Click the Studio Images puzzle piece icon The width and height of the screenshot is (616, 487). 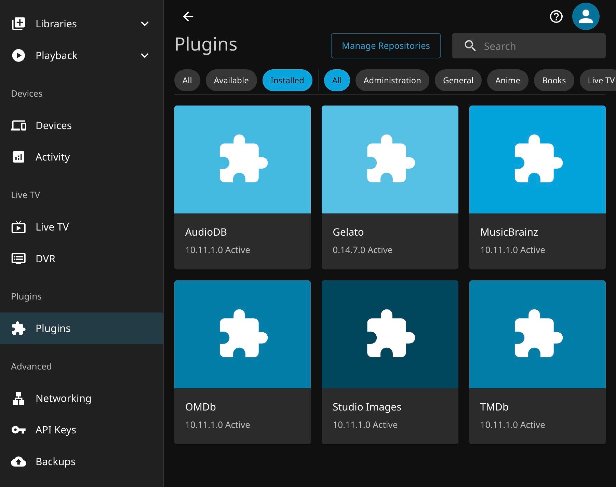coord(390,334)
